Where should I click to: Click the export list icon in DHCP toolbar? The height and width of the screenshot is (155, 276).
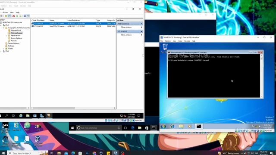click(x=20, y=16)
